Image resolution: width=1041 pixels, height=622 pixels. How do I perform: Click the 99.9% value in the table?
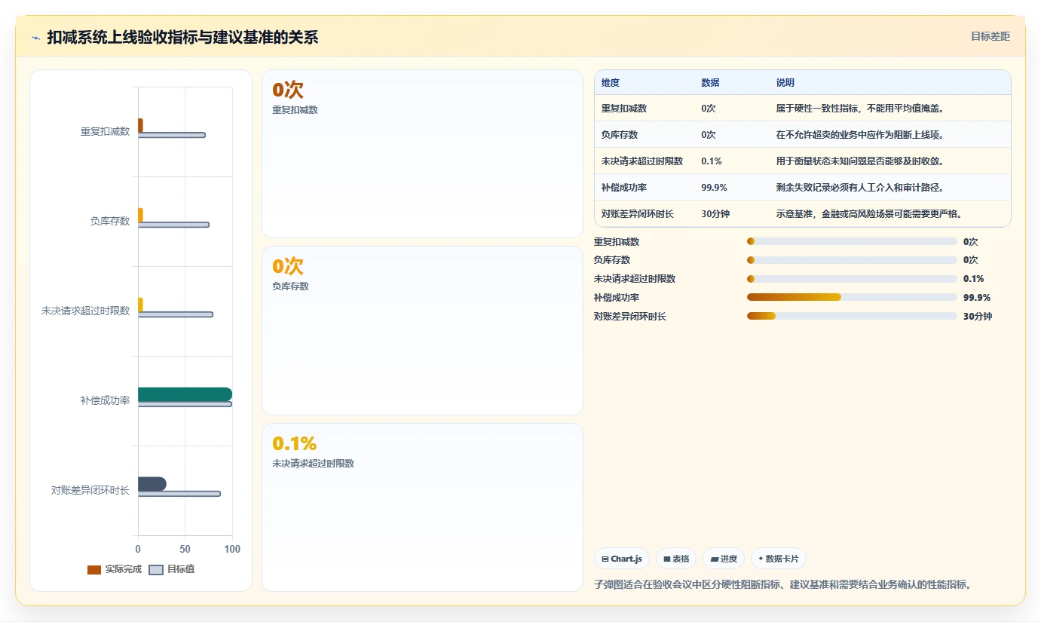tap(714, 187)
